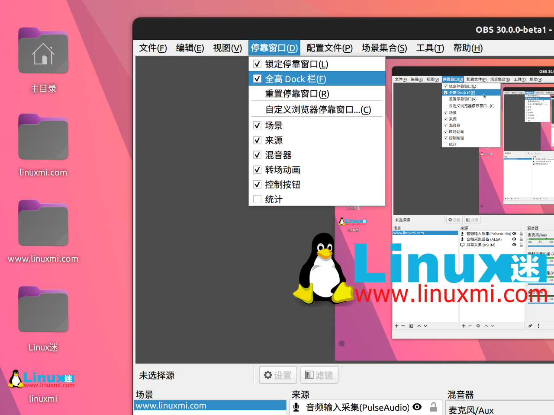Viewport: 554px width, 415px height.
Task: Click the microphone icon of 音频输入采集 source
Action: point(296,407)
